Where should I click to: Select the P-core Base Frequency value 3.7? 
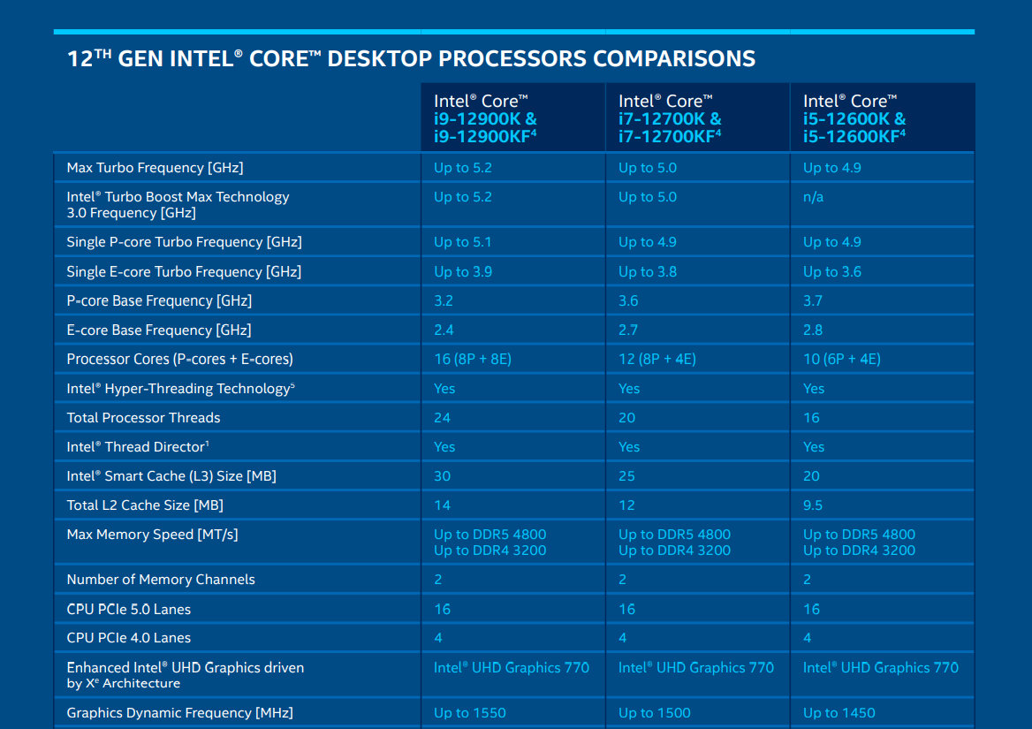[x=812, y=300]
